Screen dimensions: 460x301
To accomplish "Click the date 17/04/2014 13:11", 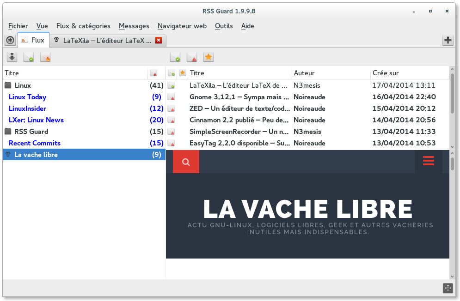I will [404, 85].
